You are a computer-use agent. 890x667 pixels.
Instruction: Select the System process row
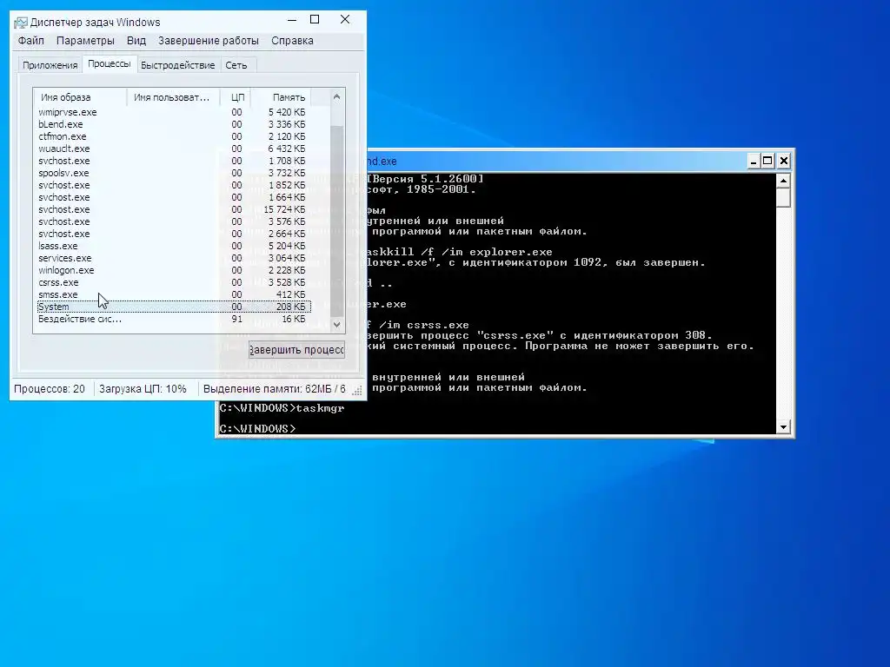click(172, 307)
